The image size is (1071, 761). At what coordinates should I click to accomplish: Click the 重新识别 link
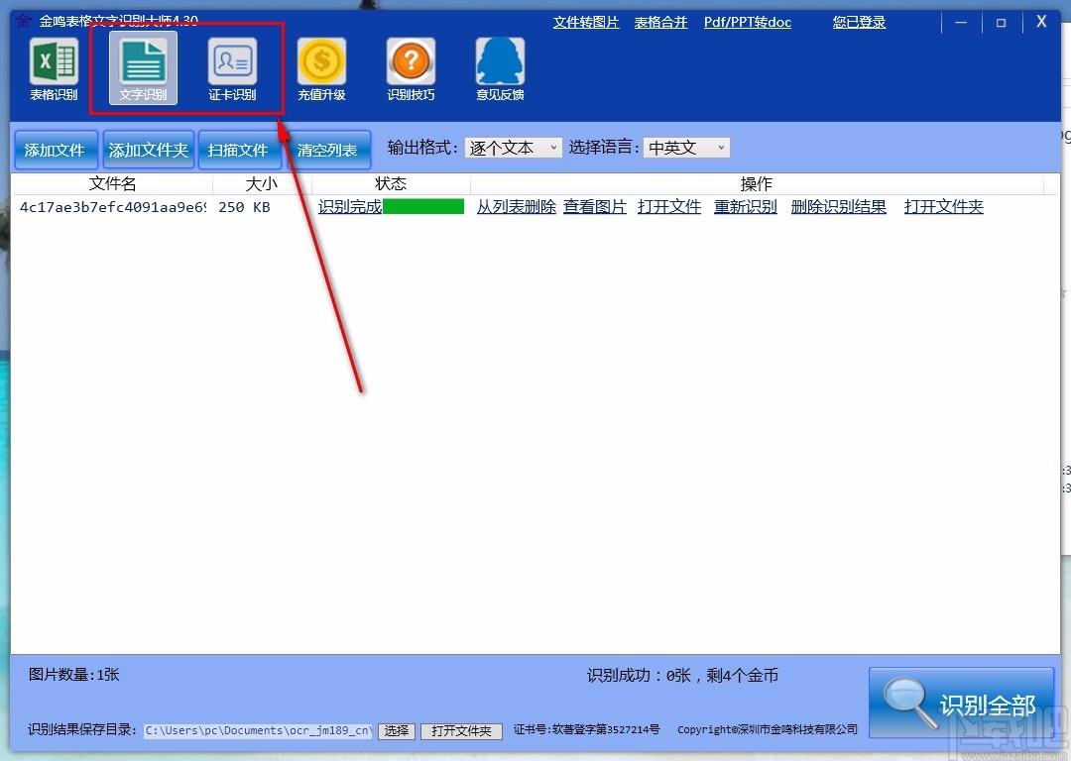pyautogui.click(x=745, y=207)
